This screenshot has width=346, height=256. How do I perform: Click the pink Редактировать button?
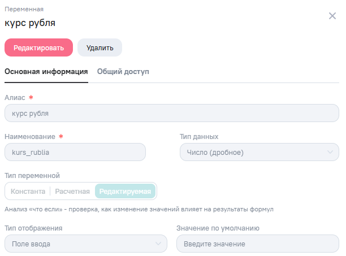pos(39,48)
